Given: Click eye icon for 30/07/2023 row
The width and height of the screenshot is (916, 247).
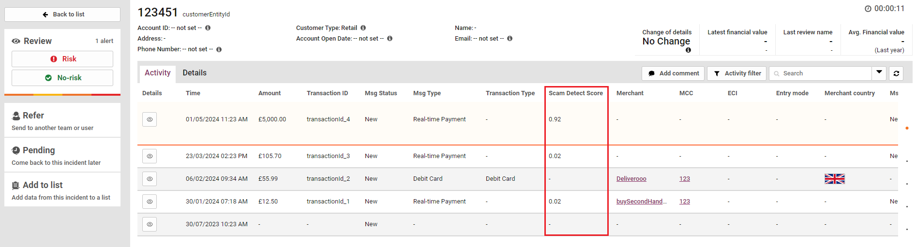Looking at the screenshot, I should coord(150,224).
